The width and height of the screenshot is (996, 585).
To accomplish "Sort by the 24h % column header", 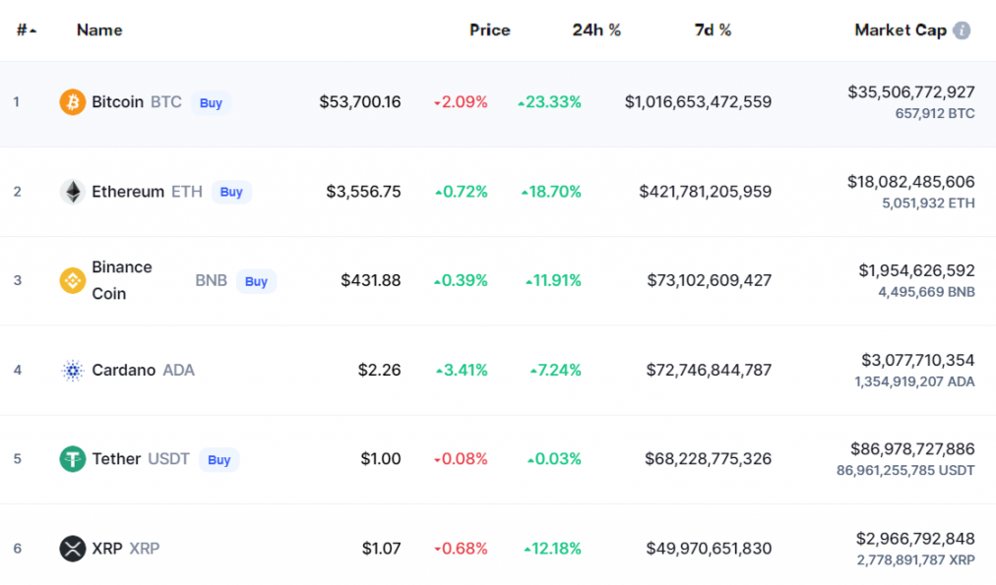I will tap(596, 29).
